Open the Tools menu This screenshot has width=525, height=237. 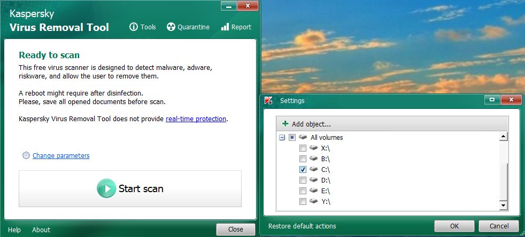point(143,27)
